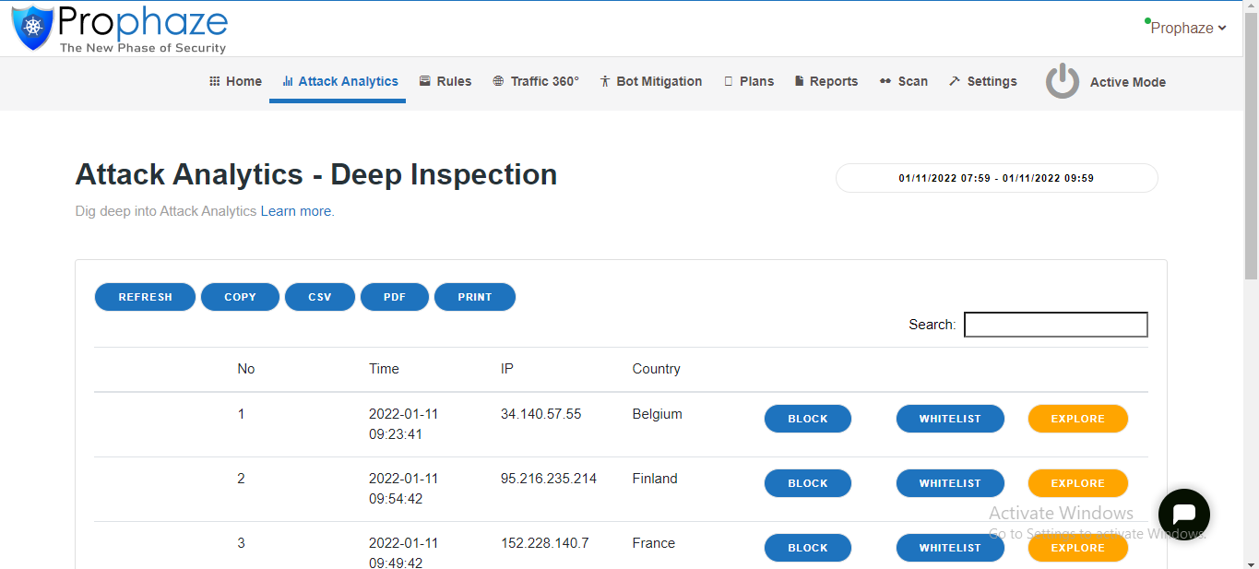Click the Prophaze shield logo
The image size is (1259, 569).
tap(33, 28)
